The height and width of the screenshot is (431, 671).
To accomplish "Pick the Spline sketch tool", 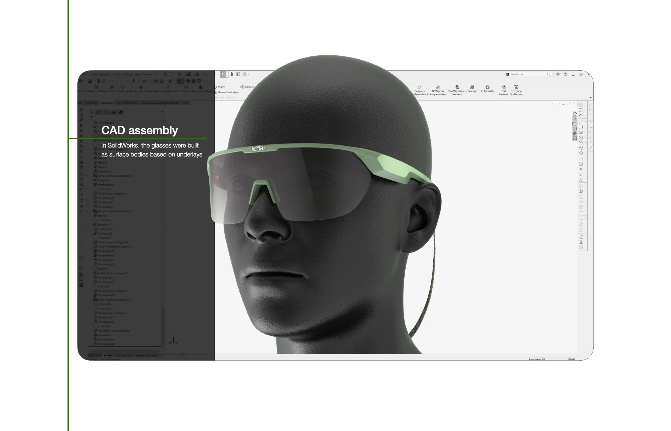I will (x=581, y=148).
